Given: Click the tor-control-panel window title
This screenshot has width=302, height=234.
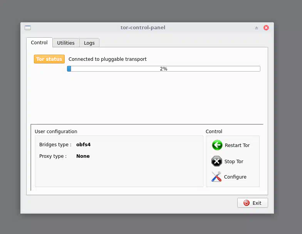Looking at the screenshot, I should 143,28.
